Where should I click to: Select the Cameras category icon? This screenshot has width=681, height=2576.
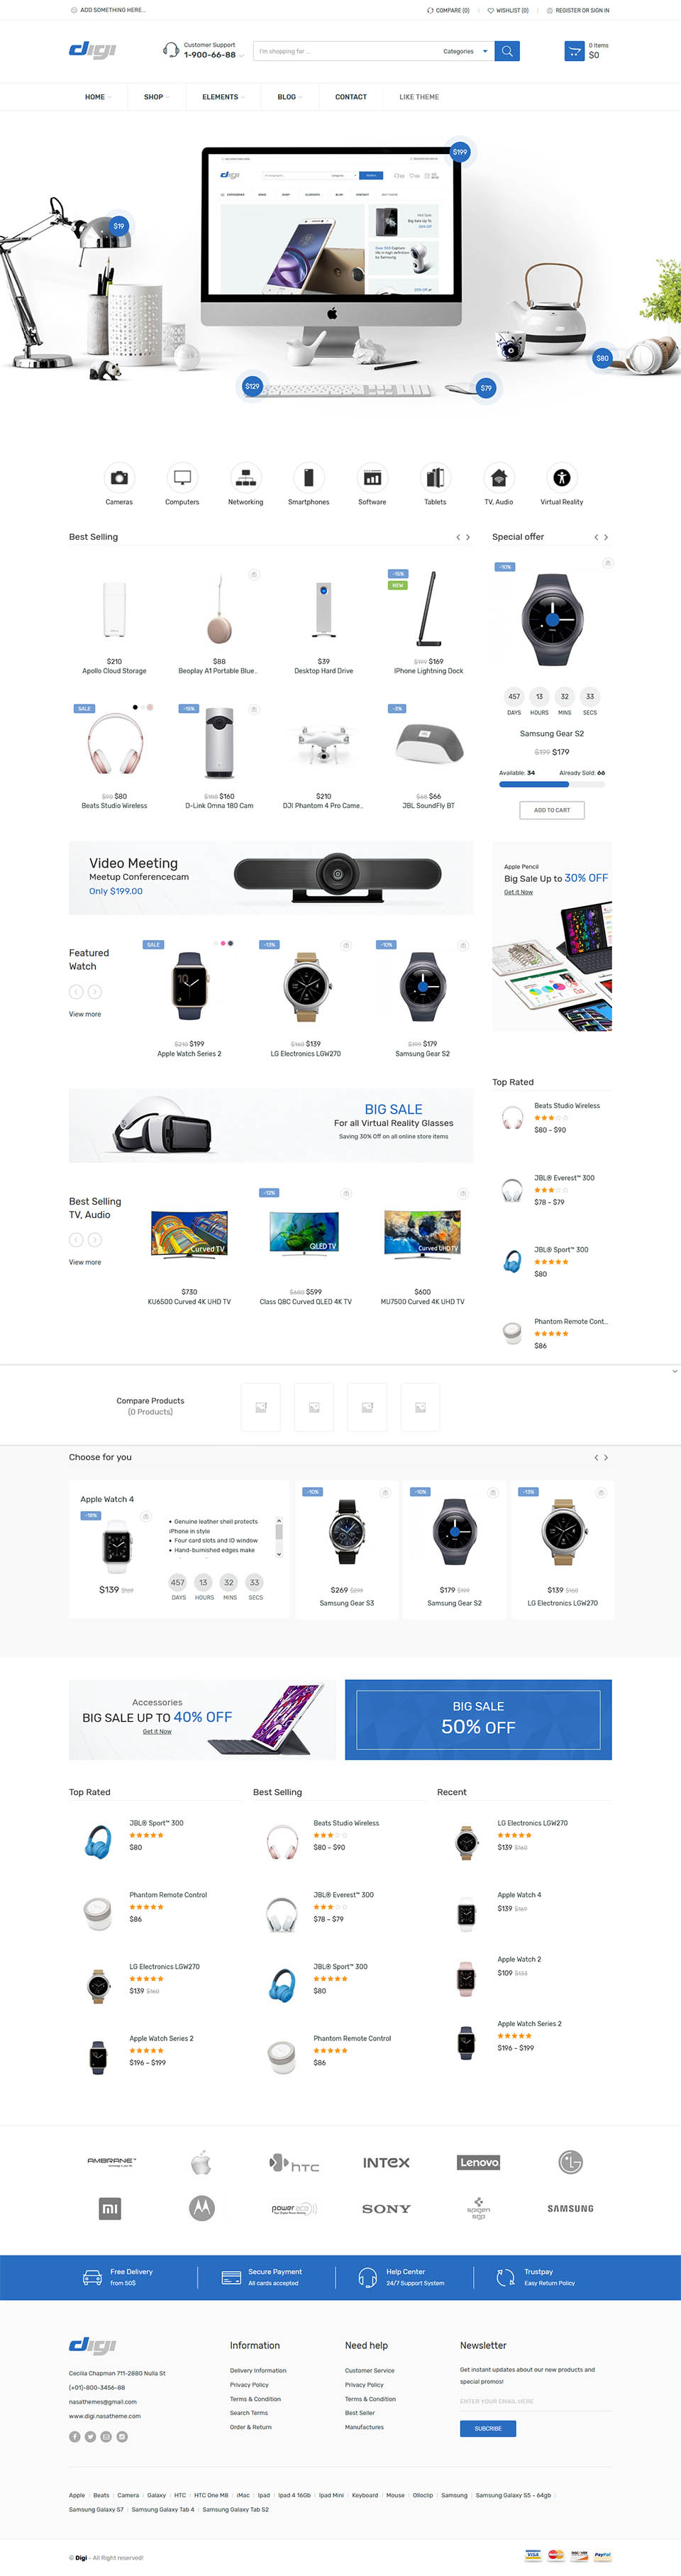[119, 477]
